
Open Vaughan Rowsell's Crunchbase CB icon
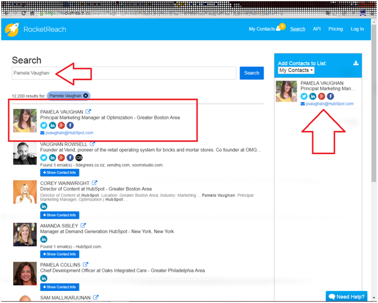pos(79,158)
